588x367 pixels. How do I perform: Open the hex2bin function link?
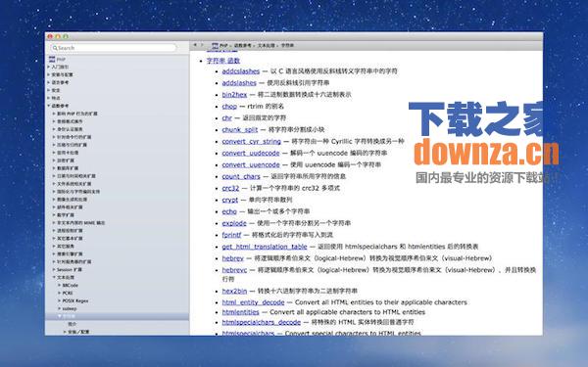(x=234, y=291)
